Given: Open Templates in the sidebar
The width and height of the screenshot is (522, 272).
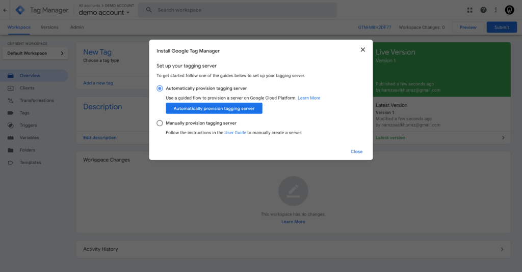Looking at the screenshot, I should [x=30, y=162].
